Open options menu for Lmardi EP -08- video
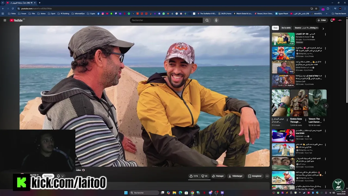The image size is (348, 196). (x=325, y=34)
